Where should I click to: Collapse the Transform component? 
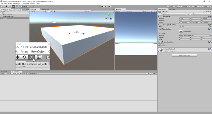pyautogui.click(x=158, y=17)
